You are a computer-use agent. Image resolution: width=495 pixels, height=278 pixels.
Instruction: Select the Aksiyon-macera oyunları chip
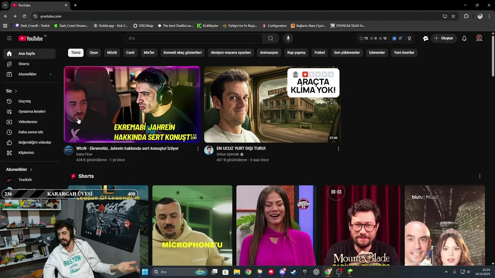point(231,53)
